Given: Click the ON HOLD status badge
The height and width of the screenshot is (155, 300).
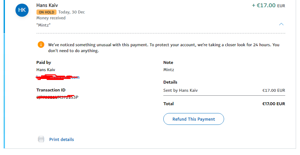Looking at the screenshot, I should click(46, 12).
